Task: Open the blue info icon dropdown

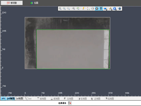Action: pos(115,9)
